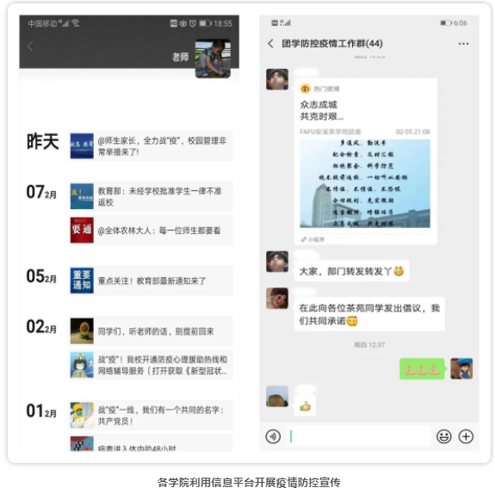Tap the plus icon for more attachments
The height and width of the screenshot is (494, 495).
(466, 436)
